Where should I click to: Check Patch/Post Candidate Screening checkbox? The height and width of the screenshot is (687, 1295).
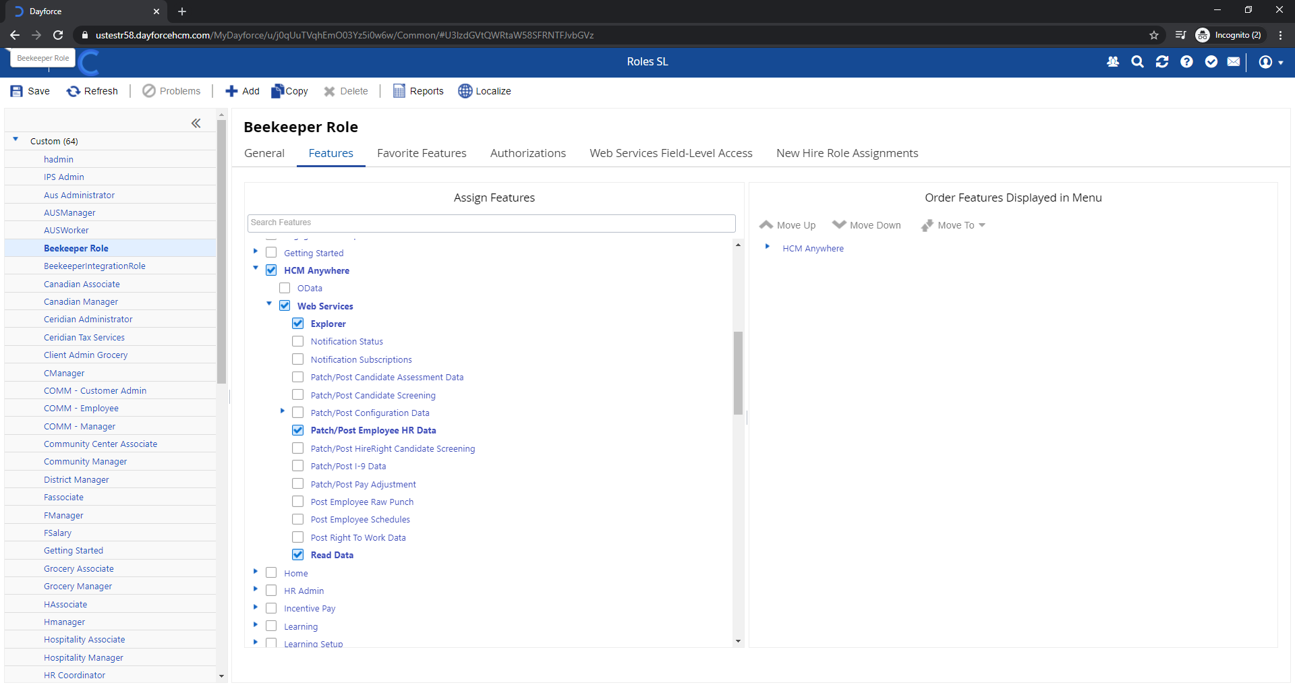pos(297,395)
